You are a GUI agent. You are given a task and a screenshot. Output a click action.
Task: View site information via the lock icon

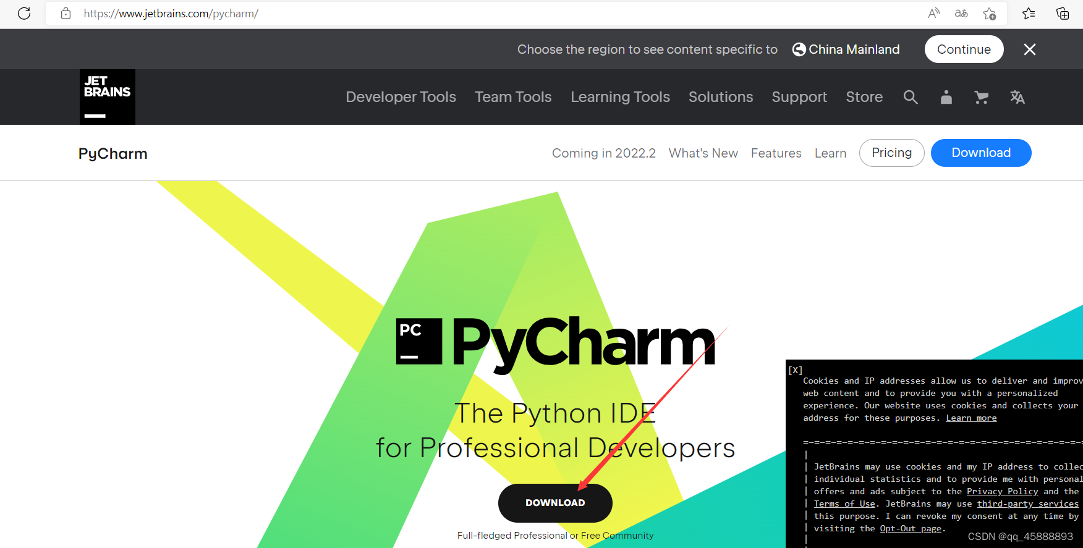66,13
